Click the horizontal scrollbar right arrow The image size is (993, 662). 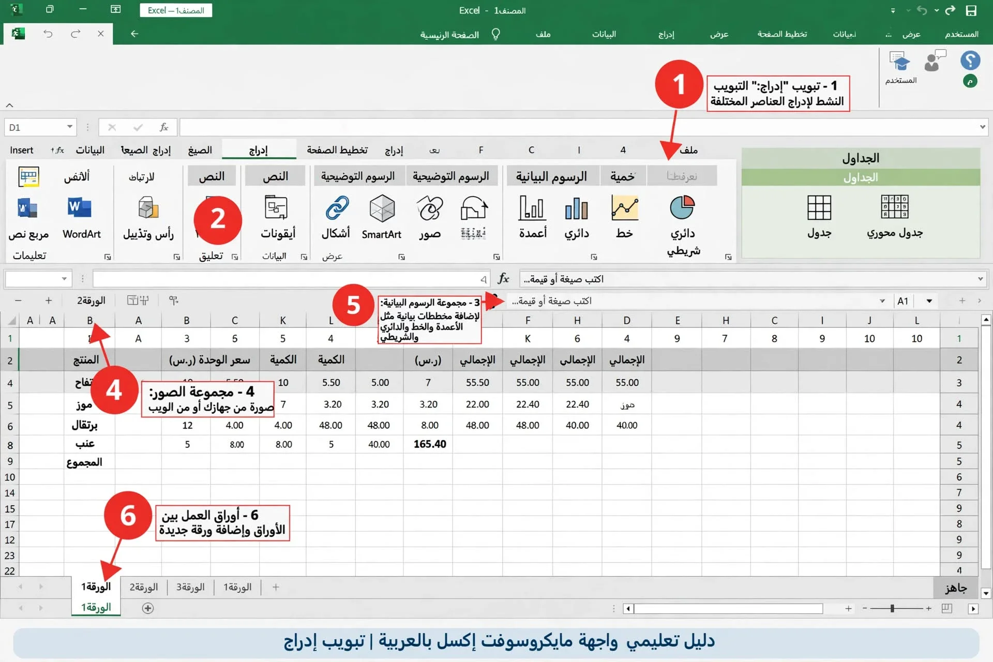point(973,609)
